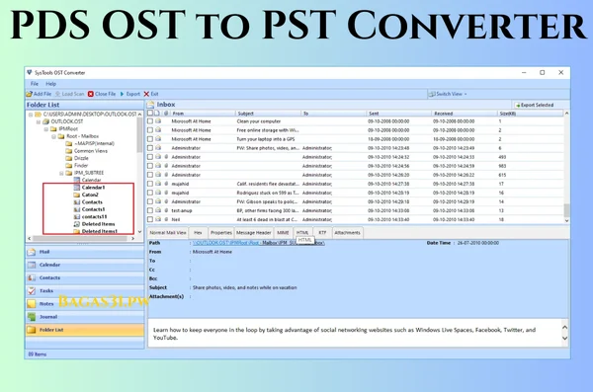Click the Load Scan toolbar item

(69, 94)
